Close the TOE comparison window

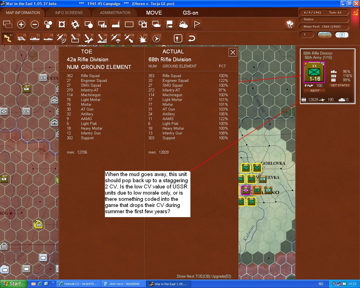[233, 52]
